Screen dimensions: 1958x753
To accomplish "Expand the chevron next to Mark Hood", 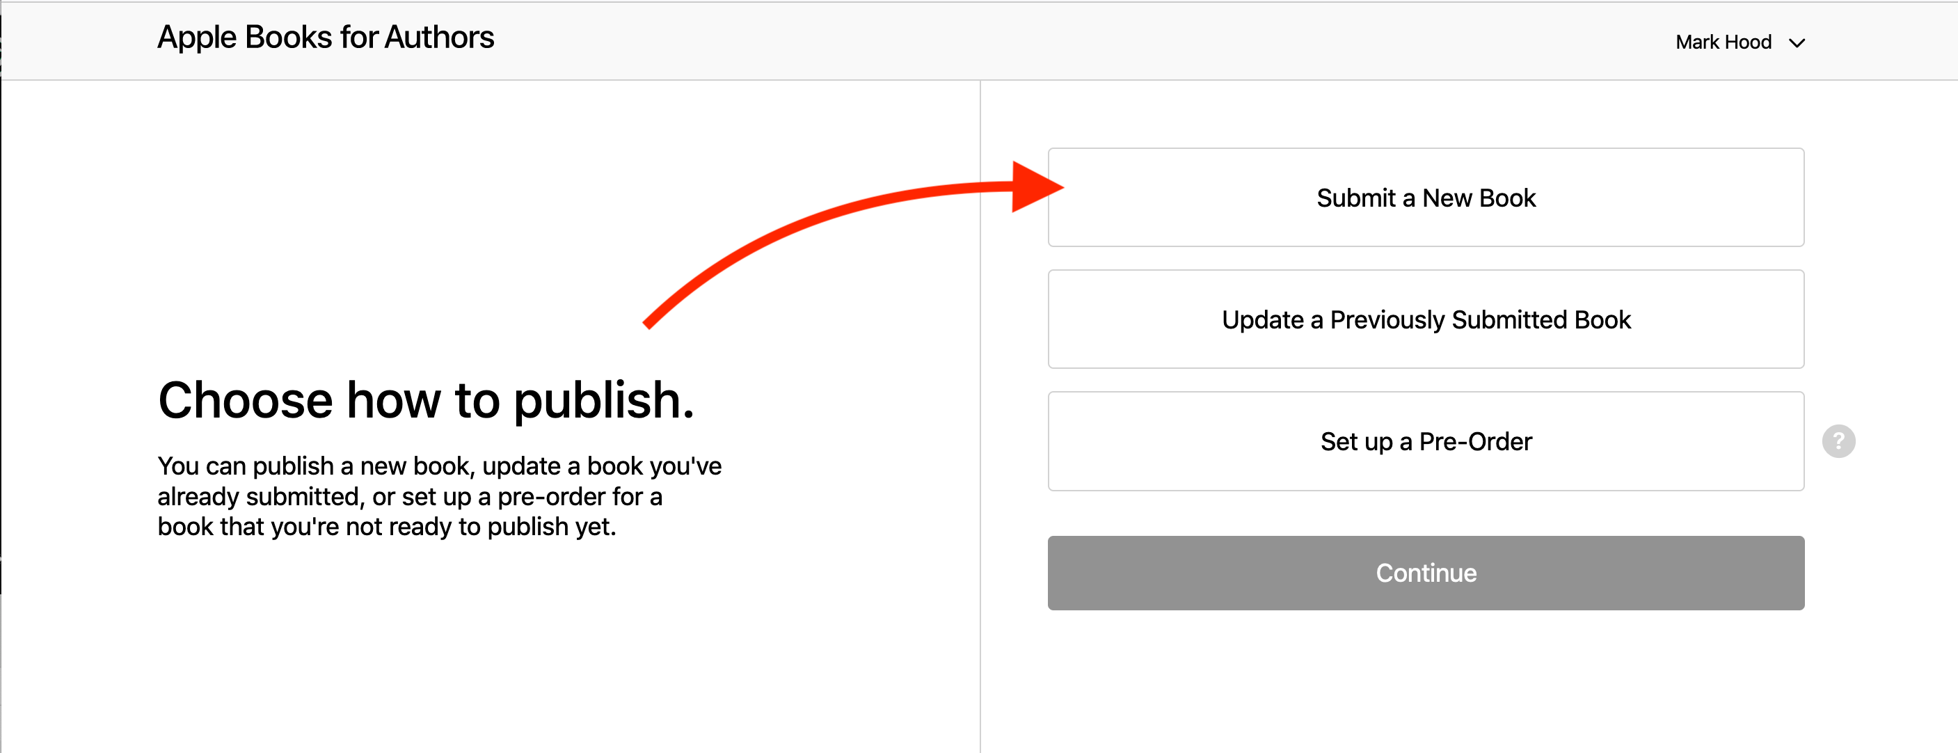I will pos(1797,42).
